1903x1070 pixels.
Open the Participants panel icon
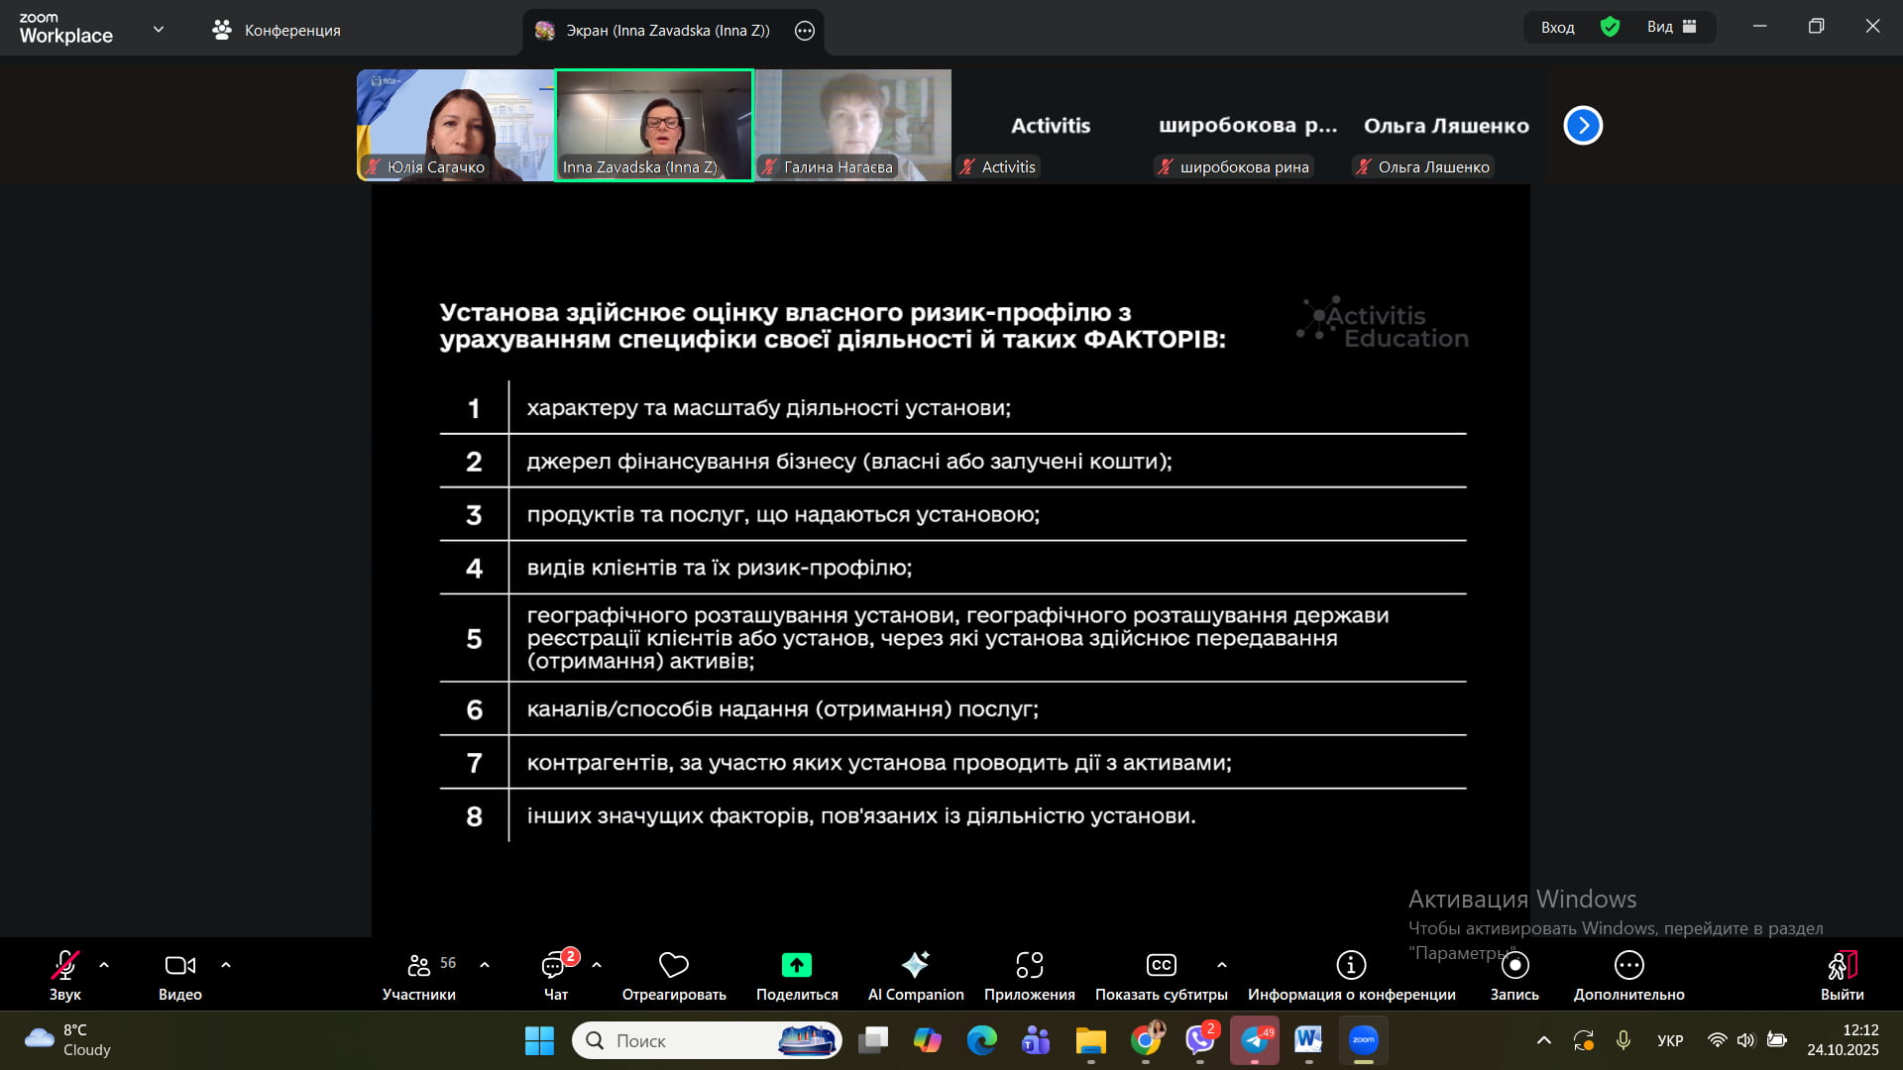click(419, 965)
